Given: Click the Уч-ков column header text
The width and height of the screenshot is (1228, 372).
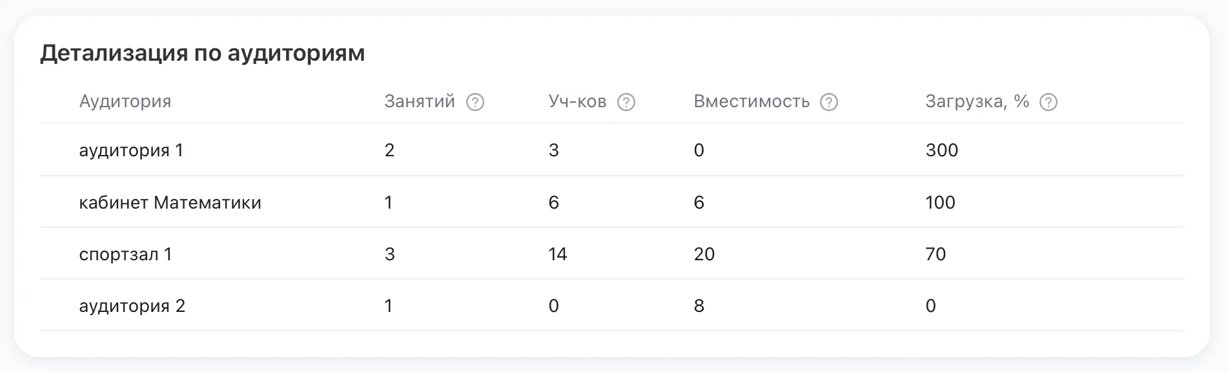Looking at the screenshot, I should point(577,101).
